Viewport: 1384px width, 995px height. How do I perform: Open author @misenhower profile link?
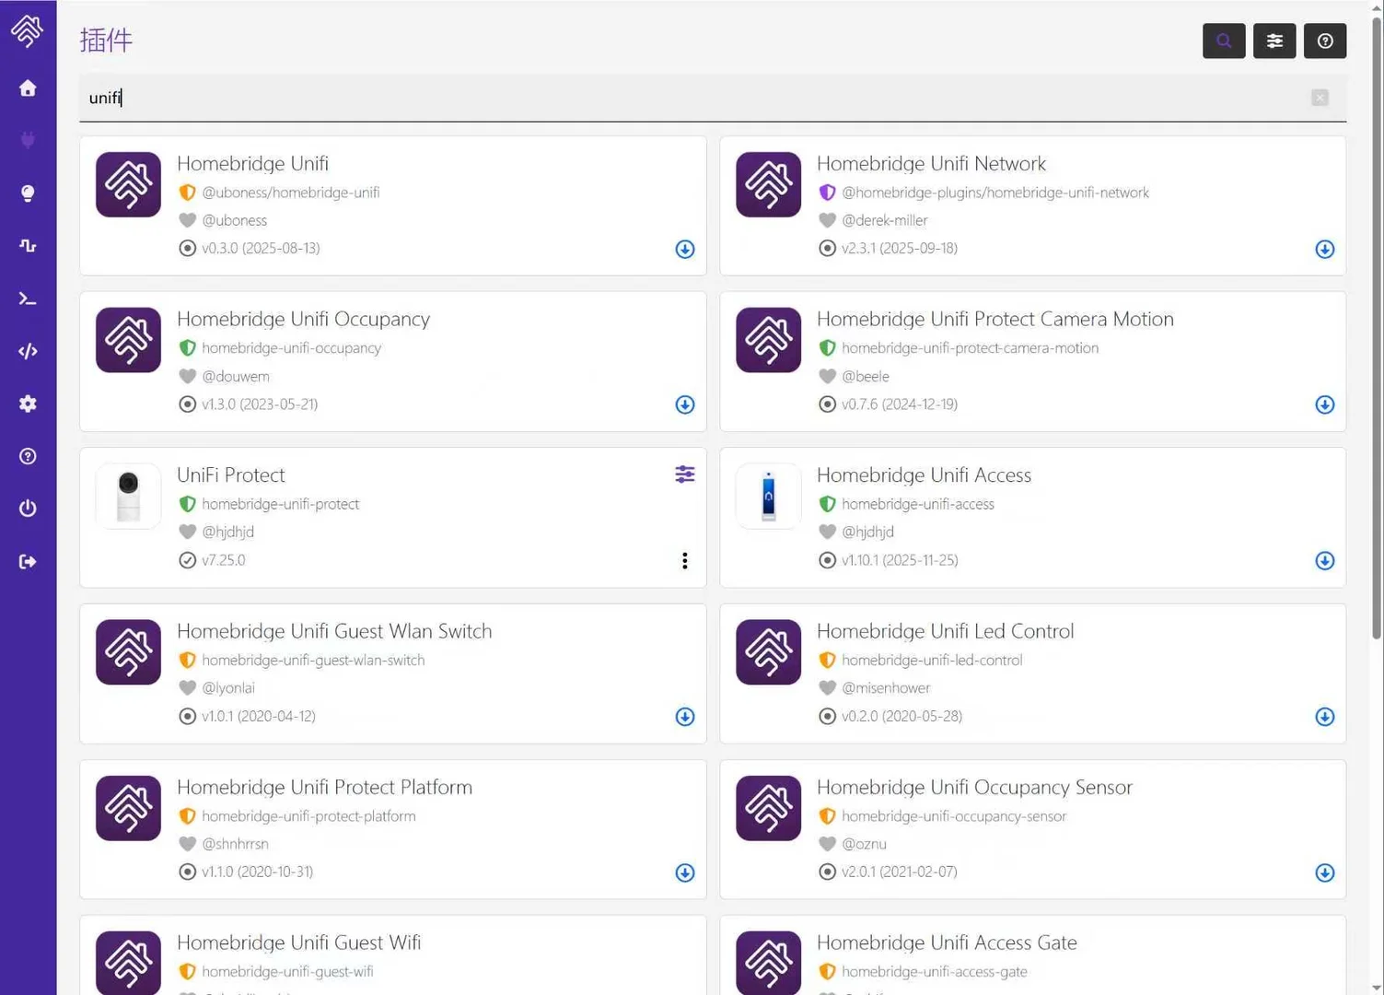[x=886, y=687]
